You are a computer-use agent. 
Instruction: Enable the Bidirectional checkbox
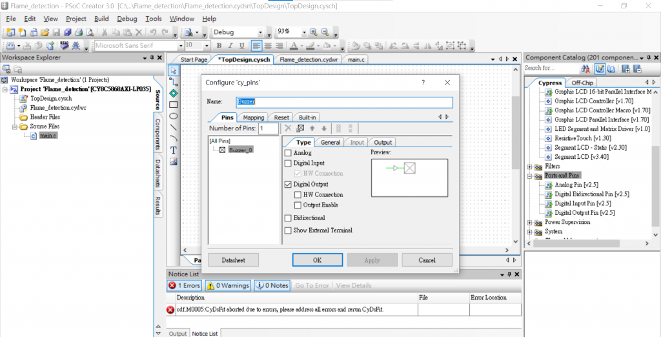tap(288, 218)
